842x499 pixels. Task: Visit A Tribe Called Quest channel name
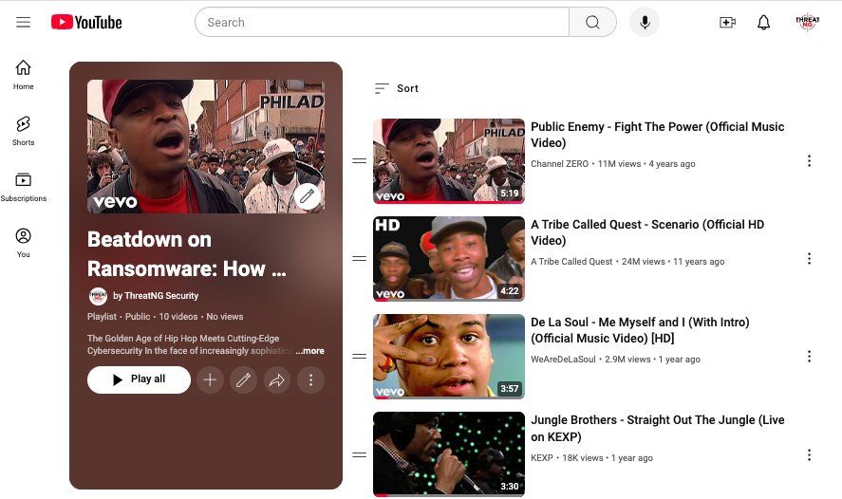pos(571,261)
